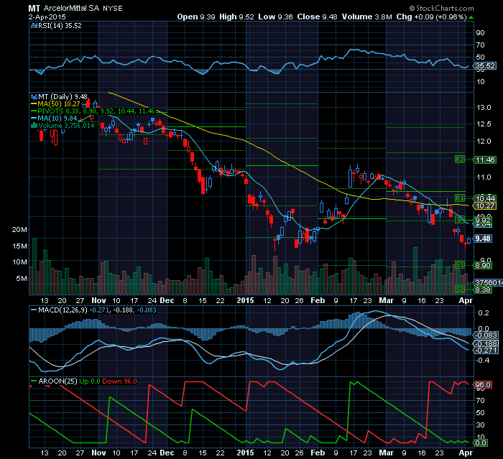Click the PIVOTS legend values text
This screenshot has width=503, height=459.
tap(96, 111)
